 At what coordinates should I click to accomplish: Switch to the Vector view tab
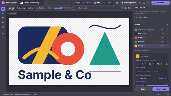click(x=11, y=8)
